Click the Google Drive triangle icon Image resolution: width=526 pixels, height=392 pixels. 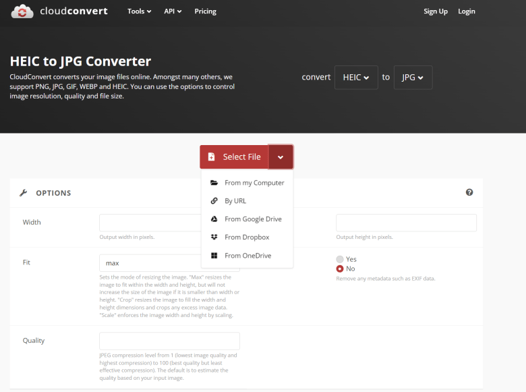[214, 219]
